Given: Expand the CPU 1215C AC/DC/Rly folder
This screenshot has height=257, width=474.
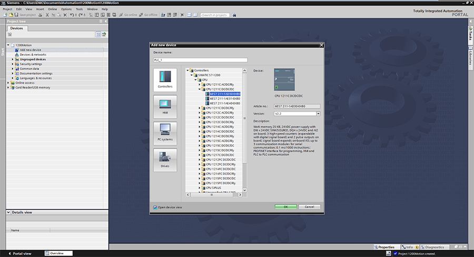Looking at the screenshot, I should [x=200, y=141].
